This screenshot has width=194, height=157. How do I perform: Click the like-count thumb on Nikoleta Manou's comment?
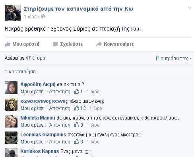click(77, 125)
